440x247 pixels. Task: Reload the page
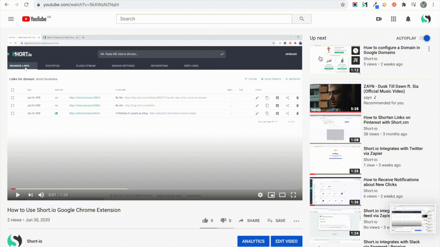click(x=26, y=5)
